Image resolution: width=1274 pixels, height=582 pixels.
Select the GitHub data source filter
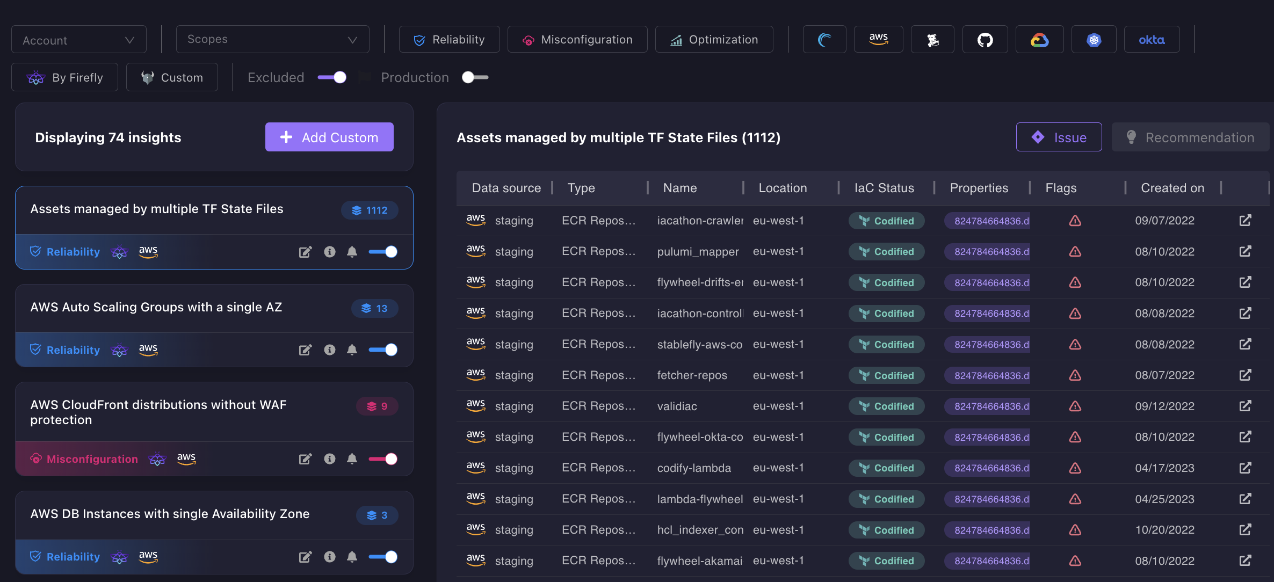pyautogui.click(x=986, y=39)
